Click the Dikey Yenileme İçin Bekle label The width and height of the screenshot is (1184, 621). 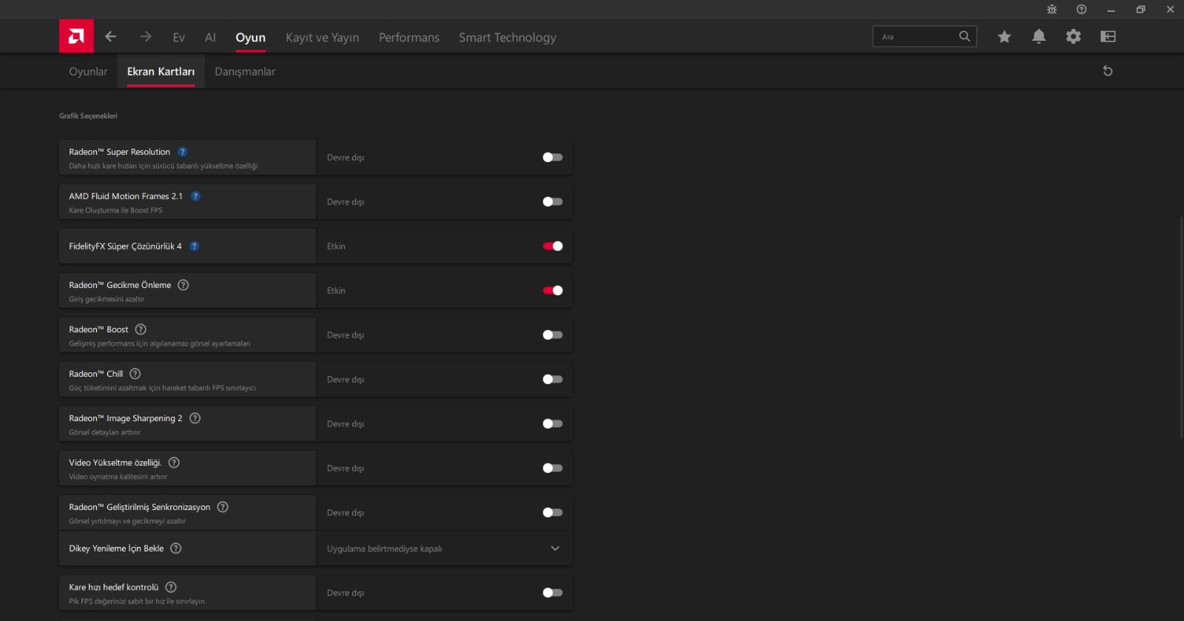[x=116, y=548]
